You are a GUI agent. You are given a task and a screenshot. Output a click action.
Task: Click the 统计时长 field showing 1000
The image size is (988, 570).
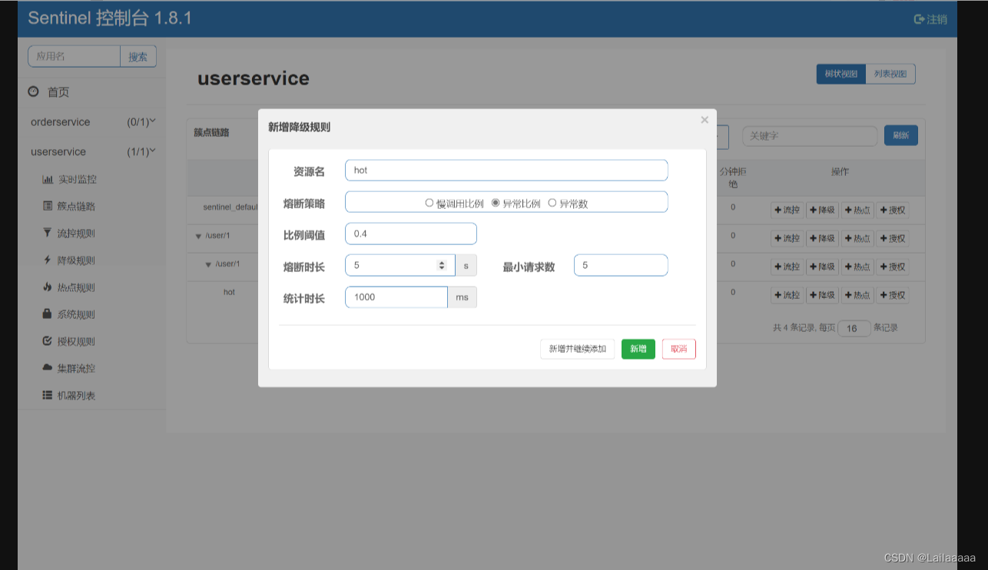click(396, 297)
